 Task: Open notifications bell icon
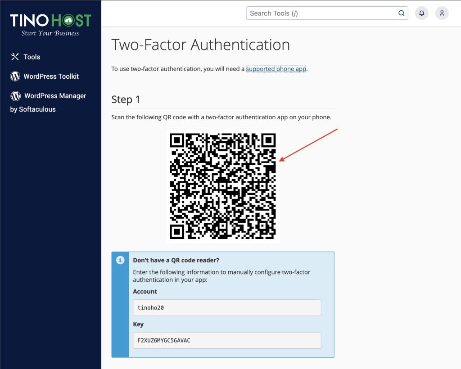(x=421, y=13)
